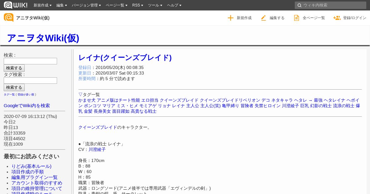Screen dimensions: 370x194
Task: Open the ヘルプ dropdown menu
Action: [x=174, y=5]
